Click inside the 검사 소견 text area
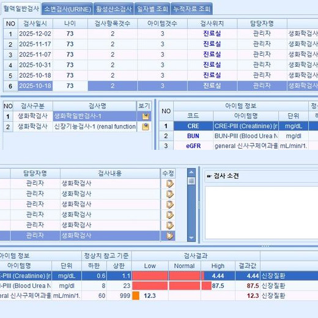 (261, 213)
